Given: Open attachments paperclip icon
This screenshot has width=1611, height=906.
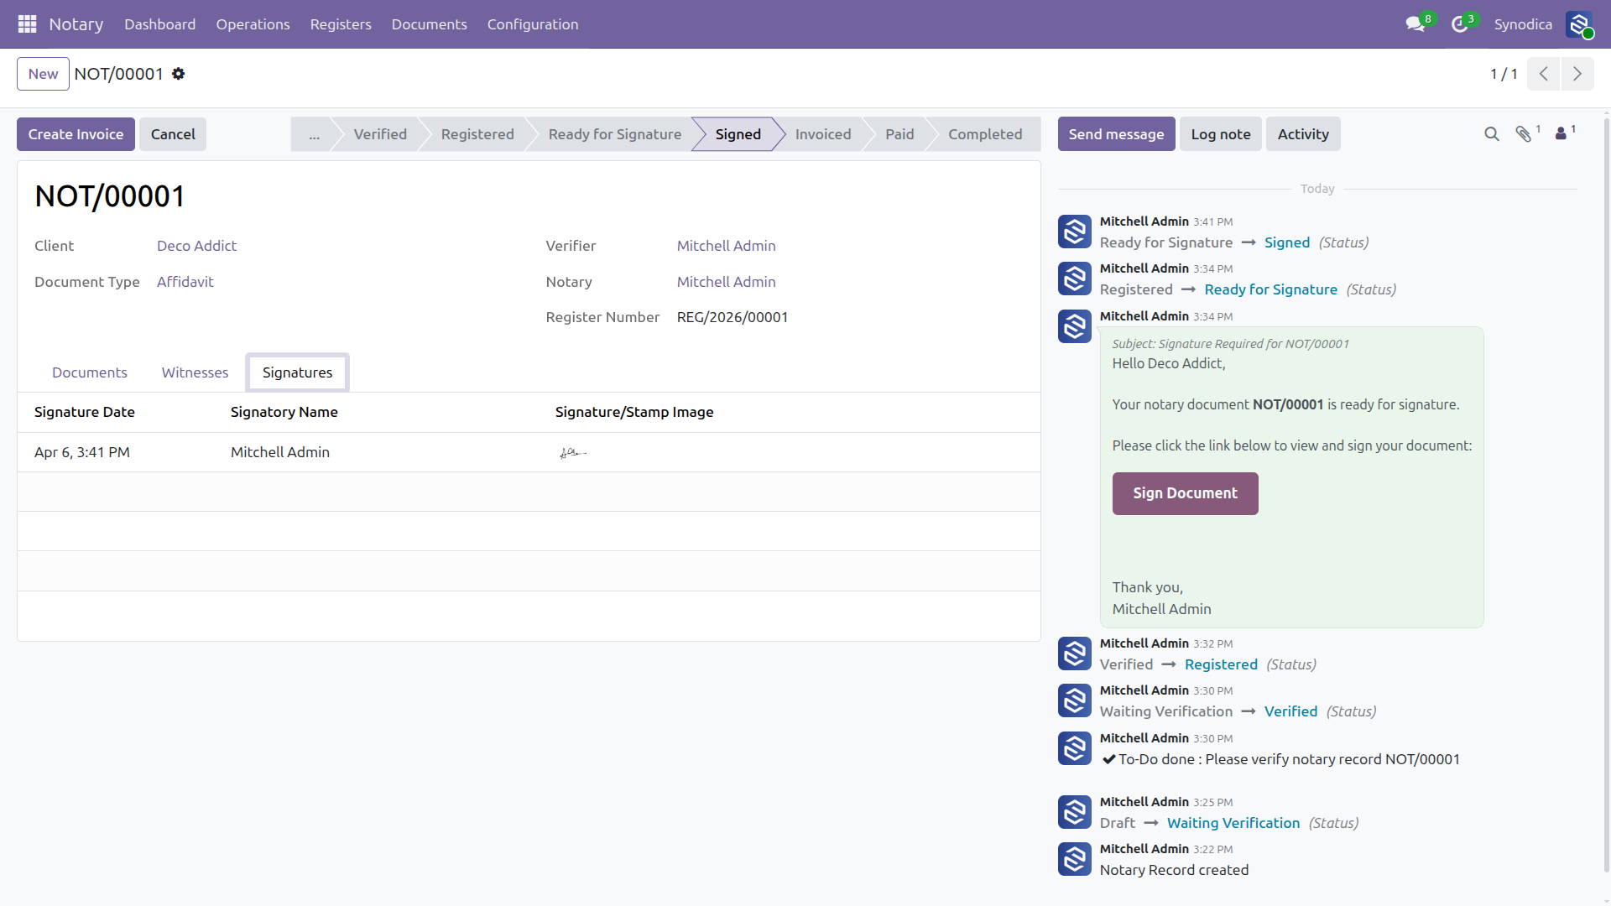Looking at the screenshot, I should (1525, 134).
